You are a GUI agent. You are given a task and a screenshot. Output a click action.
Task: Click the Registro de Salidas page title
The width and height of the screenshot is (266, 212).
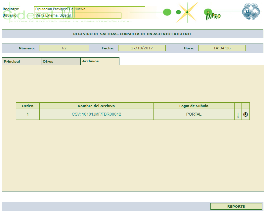[x=132, y=34]
